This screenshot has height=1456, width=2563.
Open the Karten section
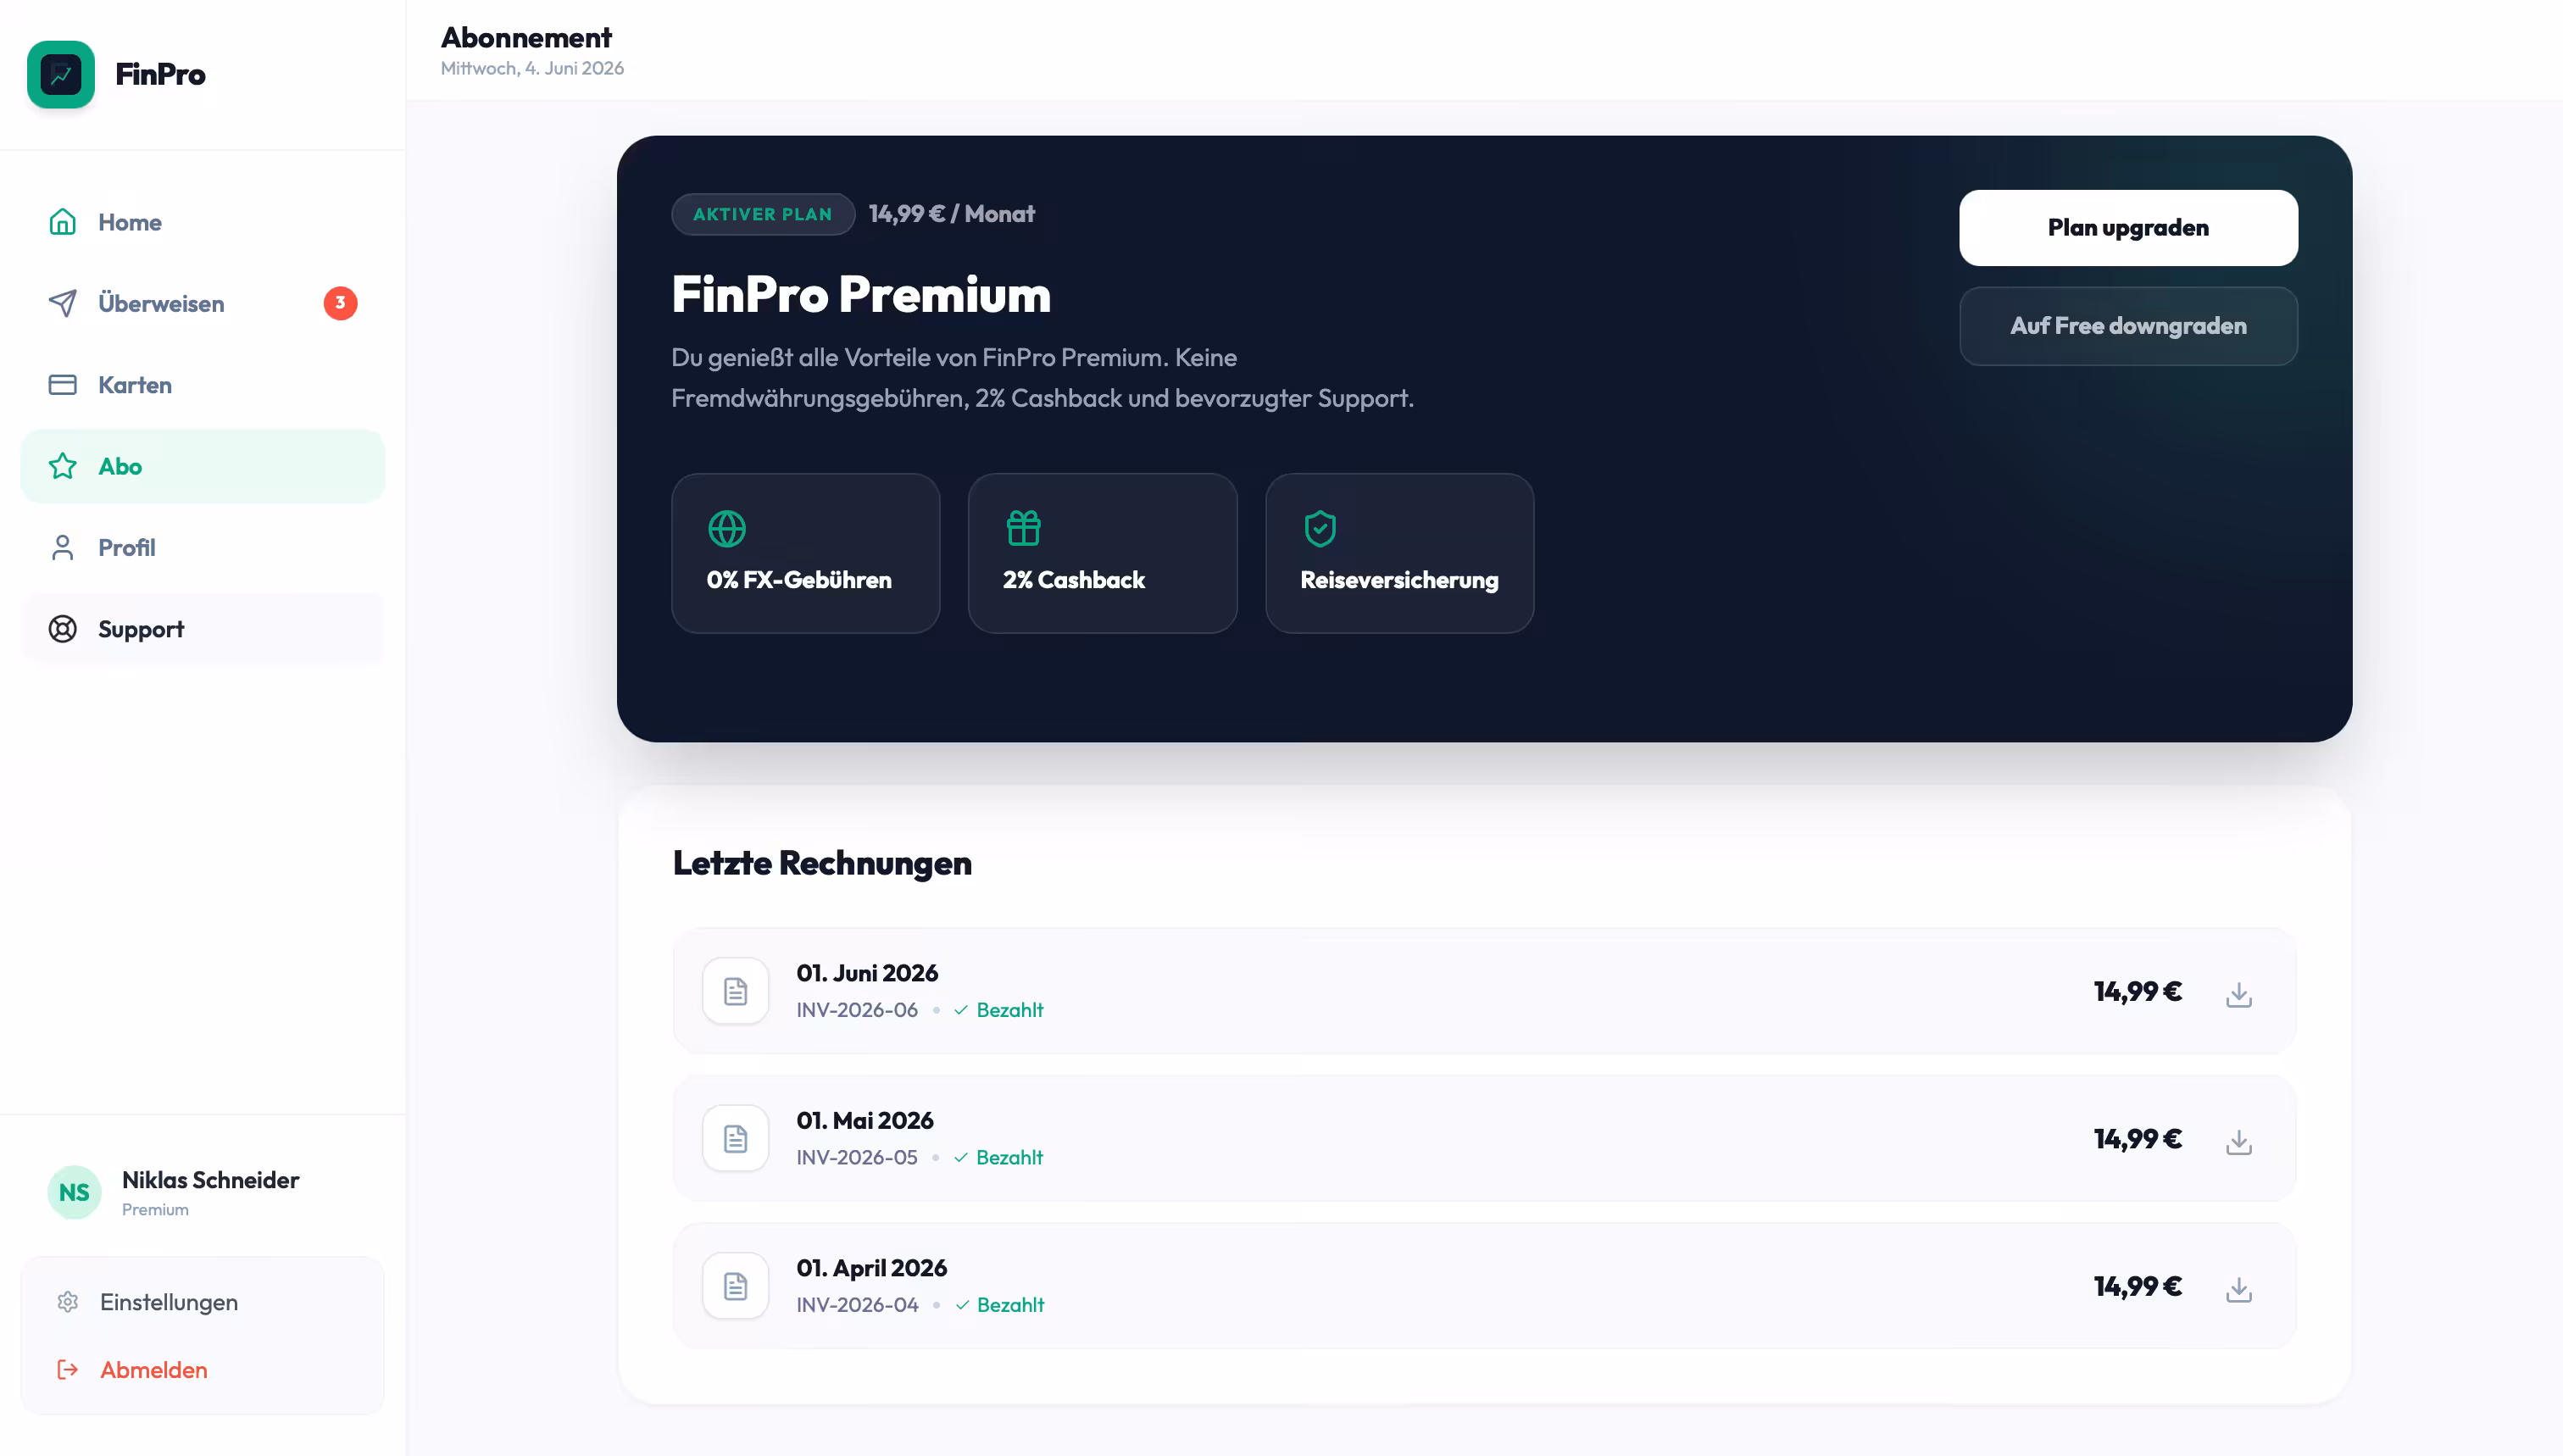coord(202,385)
